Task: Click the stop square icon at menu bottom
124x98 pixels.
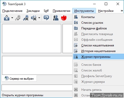Action: click(76, 95)
